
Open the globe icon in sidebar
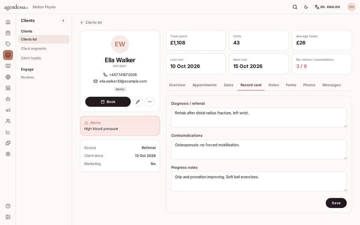tap(8, 77)
